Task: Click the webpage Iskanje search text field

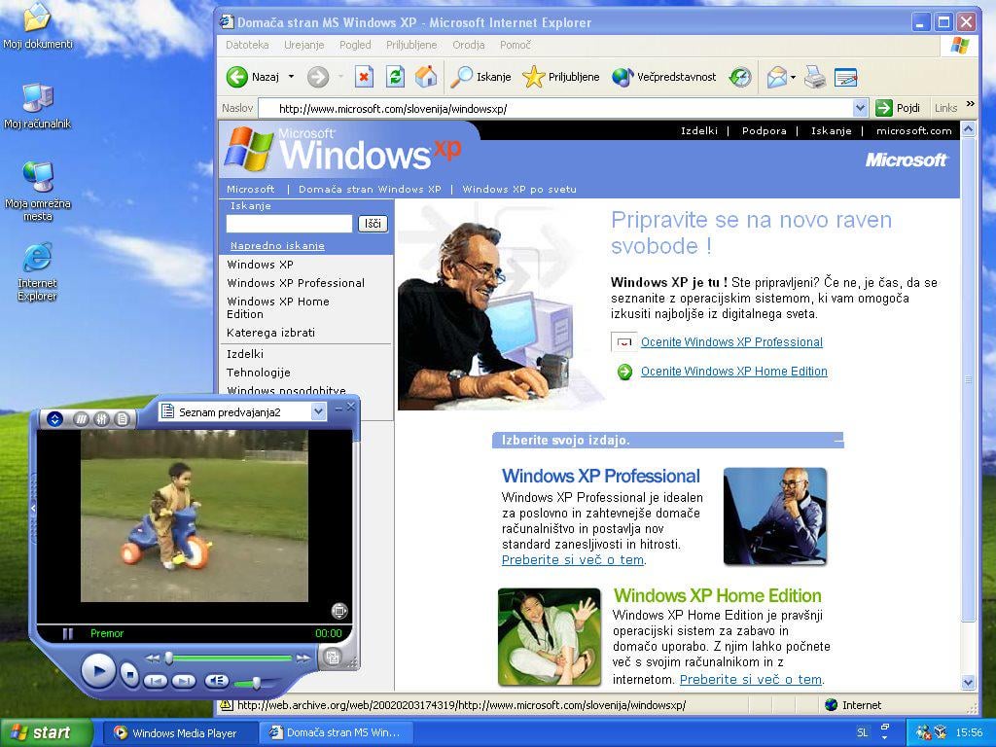Action: tap(289, 224)
